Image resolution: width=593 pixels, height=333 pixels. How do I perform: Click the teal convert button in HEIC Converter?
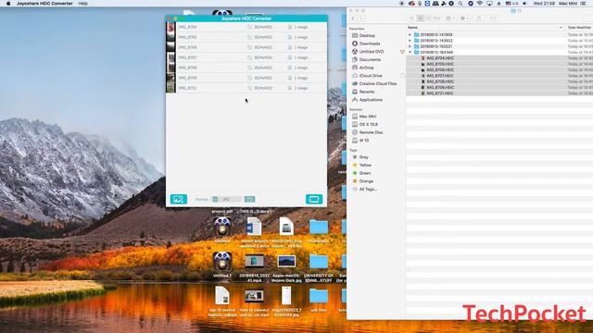click(314, 199)
